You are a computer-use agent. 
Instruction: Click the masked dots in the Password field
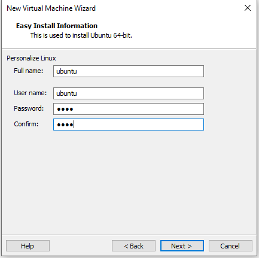(65, 109)
